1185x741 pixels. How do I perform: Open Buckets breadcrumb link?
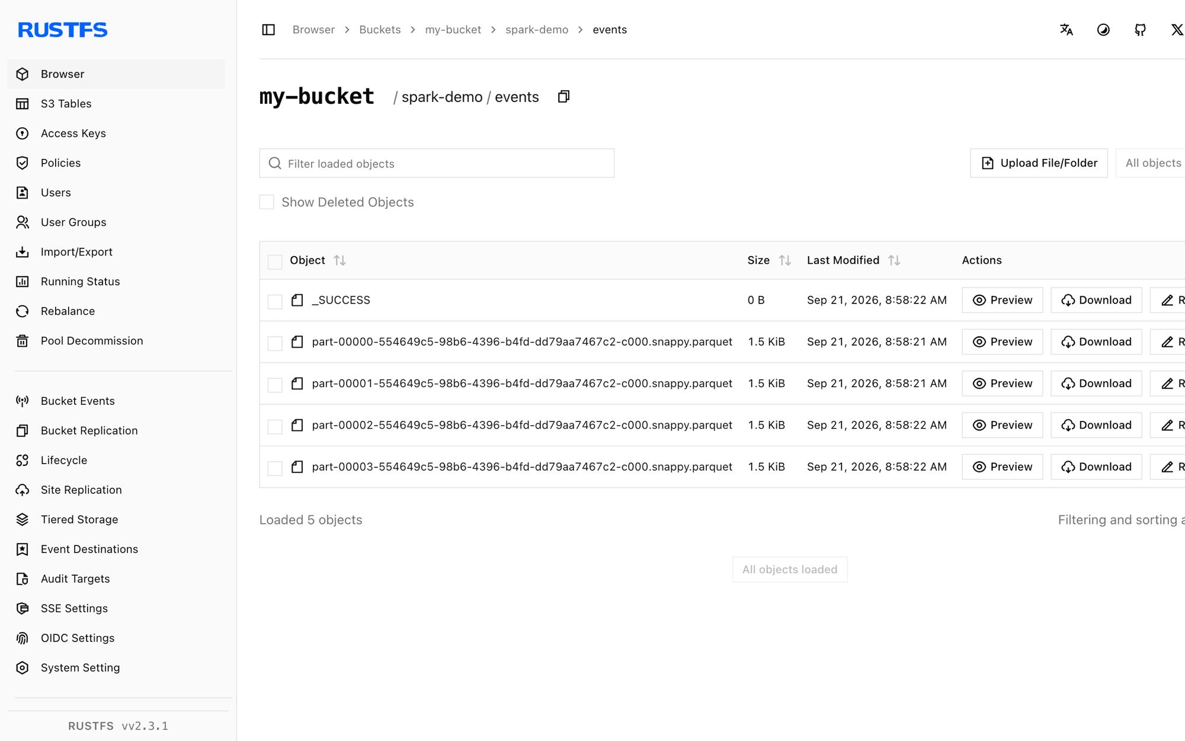coord(380,30)
